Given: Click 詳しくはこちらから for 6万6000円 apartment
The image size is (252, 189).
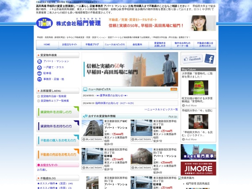Looking at the screenshot, I should point(142,168).
